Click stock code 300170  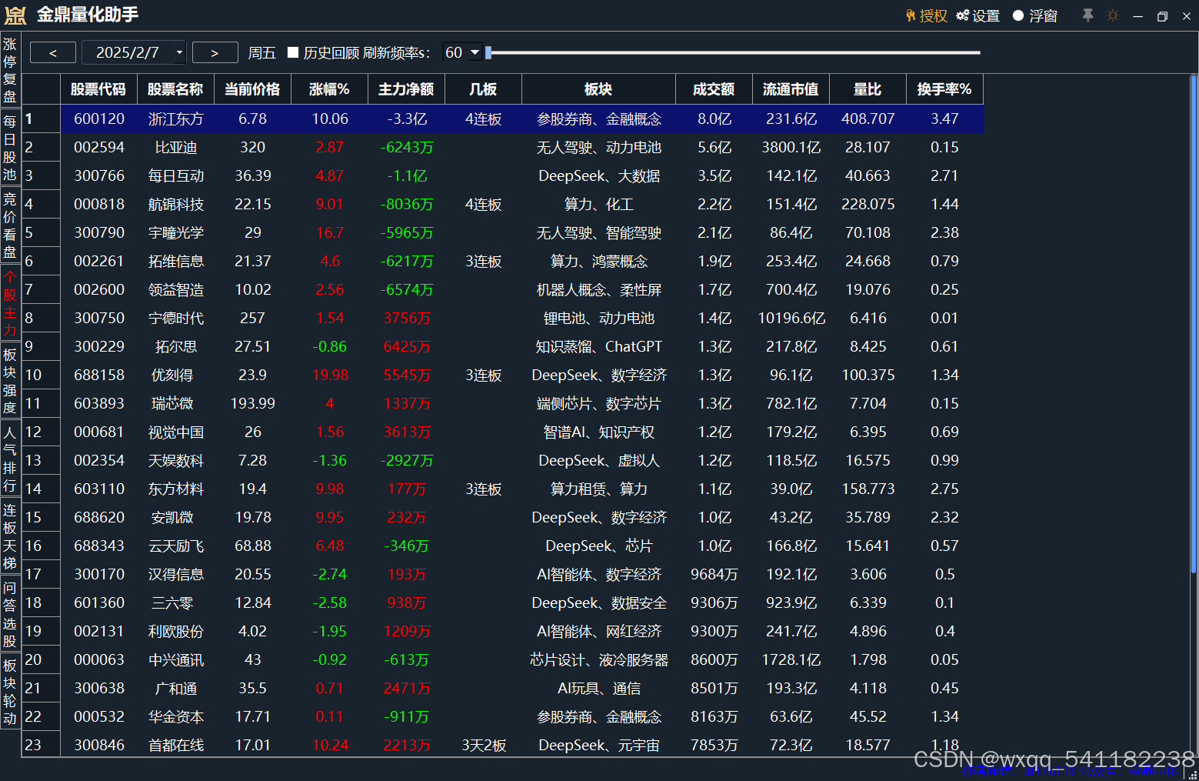pyautogui.click(x=99, y=574)
